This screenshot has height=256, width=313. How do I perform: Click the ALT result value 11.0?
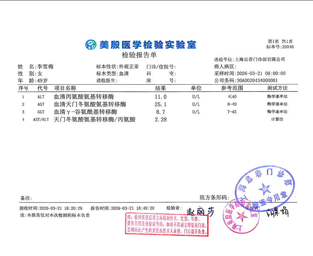[x=160, y=97]
